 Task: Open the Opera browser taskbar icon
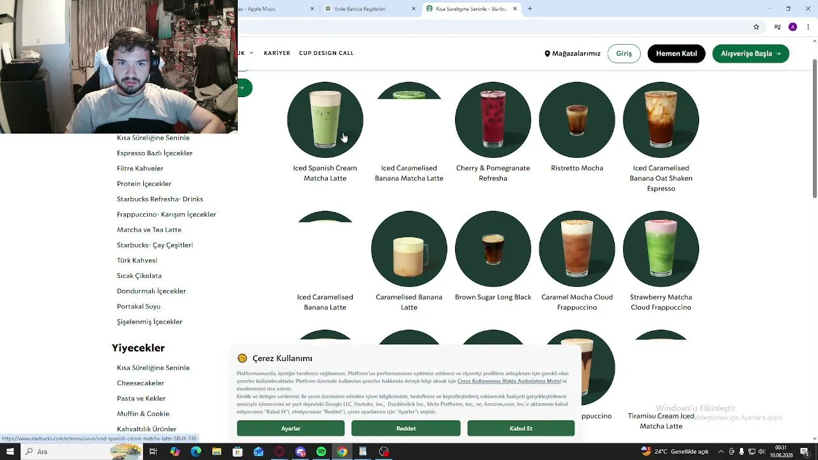pyautogui.click(x=279, y=452)
